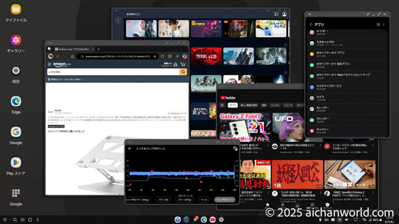
Task: Open the Amazon account icon
Action: 176,65
